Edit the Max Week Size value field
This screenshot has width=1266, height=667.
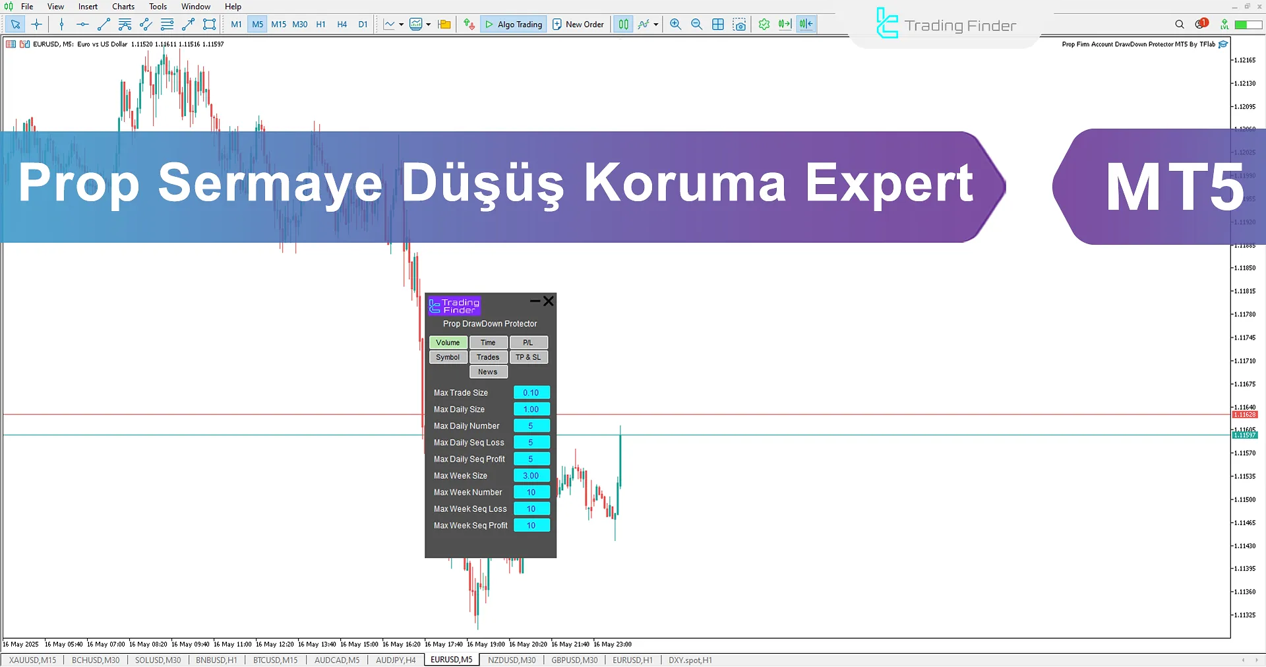coord(531,476)
